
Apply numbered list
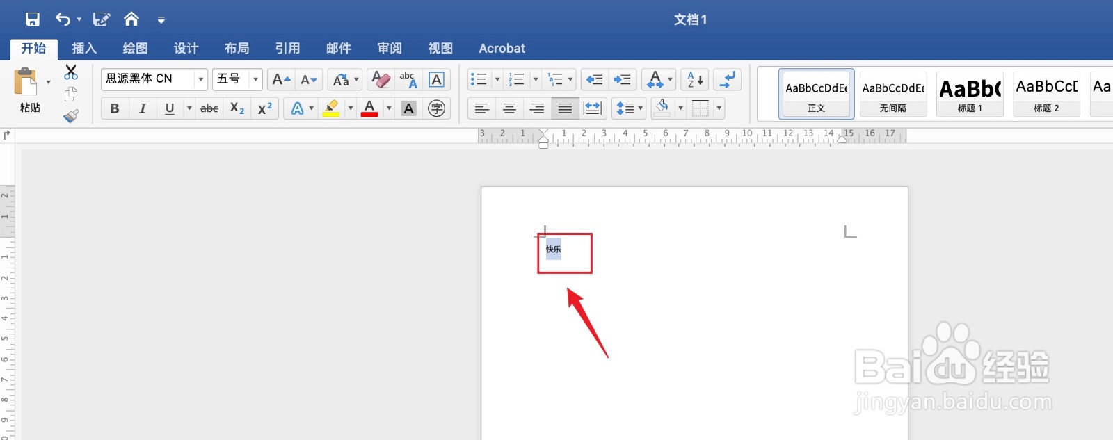[517, 79]
